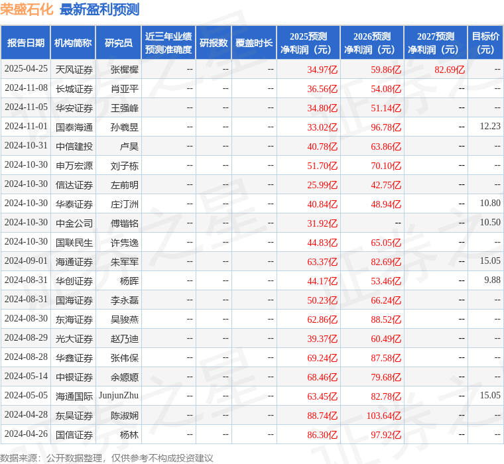
Task: Click researcher 朱军军
Action: click(x=125, y=262)
